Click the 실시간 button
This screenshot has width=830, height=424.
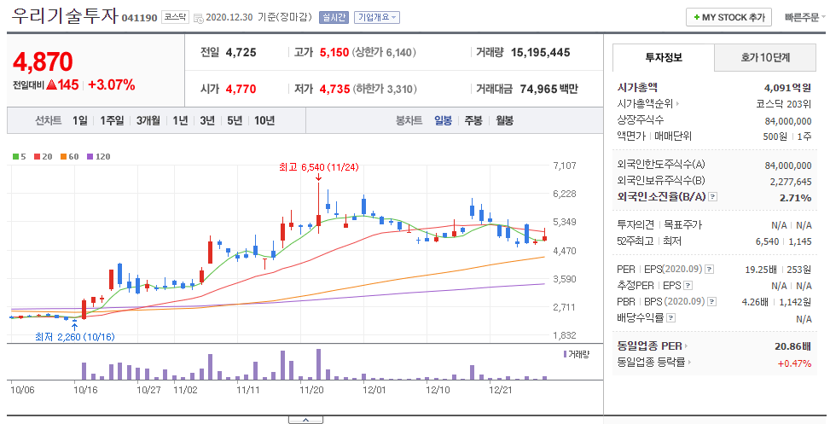(x=334, y=17)
